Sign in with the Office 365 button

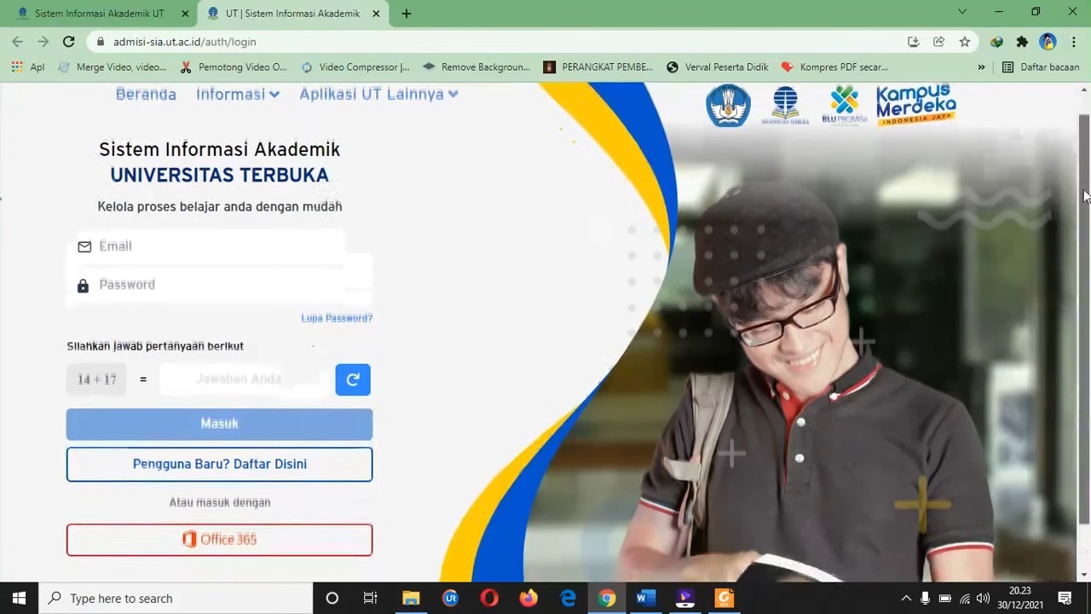pyautogui.click(x=220, y=540)
